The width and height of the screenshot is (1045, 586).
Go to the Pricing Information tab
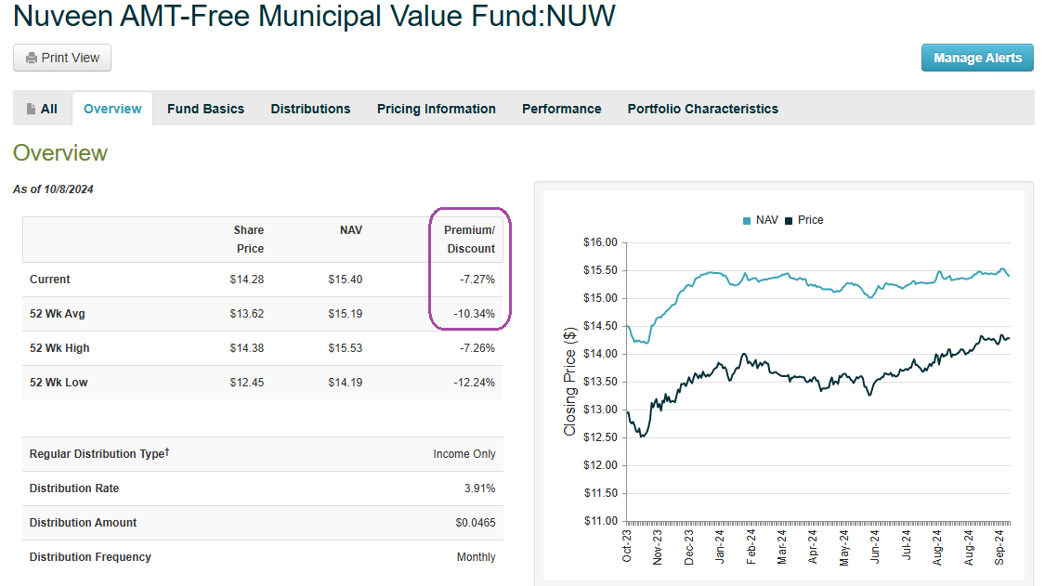(x=436, y=109)
